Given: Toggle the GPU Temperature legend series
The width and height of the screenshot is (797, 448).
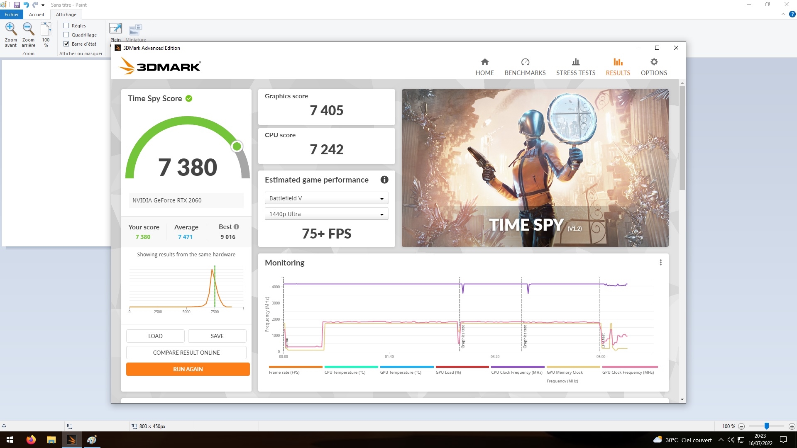Looking at the screenshot, I should (406, 370).
